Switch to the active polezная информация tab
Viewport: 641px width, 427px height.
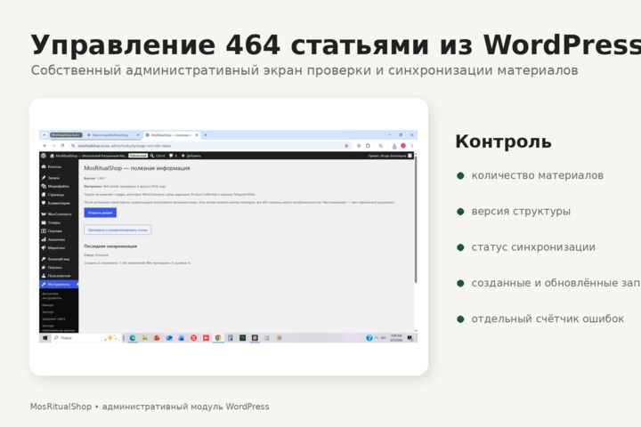click(x=171, y=135)
